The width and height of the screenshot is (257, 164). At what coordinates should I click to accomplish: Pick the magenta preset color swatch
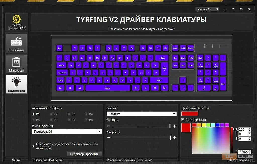point(227,125)
